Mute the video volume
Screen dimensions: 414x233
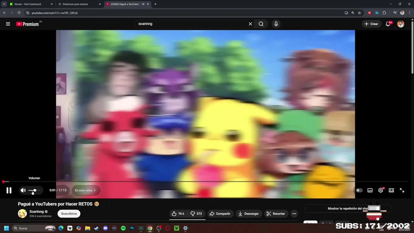(23, 190)
